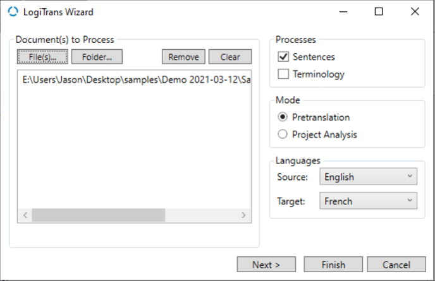
Task: Click the Folder... button
Action: (x=97, y=57)
